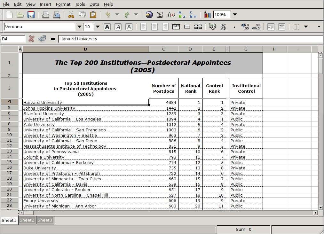Increase the number of decimal places
The height and width of the screenshot is (234, 324).
pyautogui.click(x=245, y=27)
